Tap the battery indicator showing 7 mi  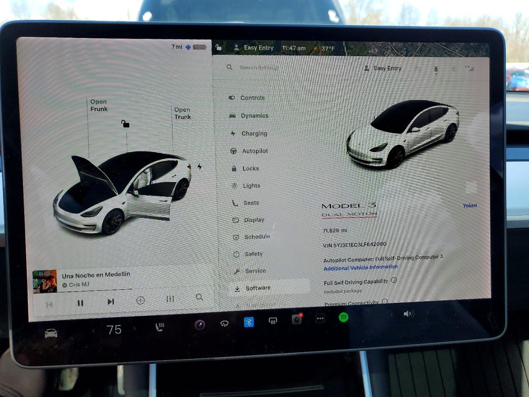[x=189, y=47]
